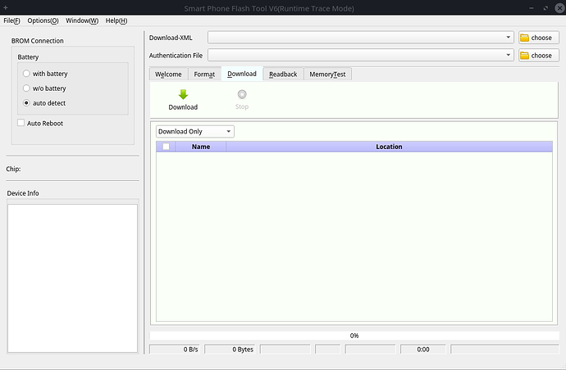Viewport: 566px width, 370px height.
Task: Click the 'Device Info' label
Action: pyautogui.click(x=23, y=193)
